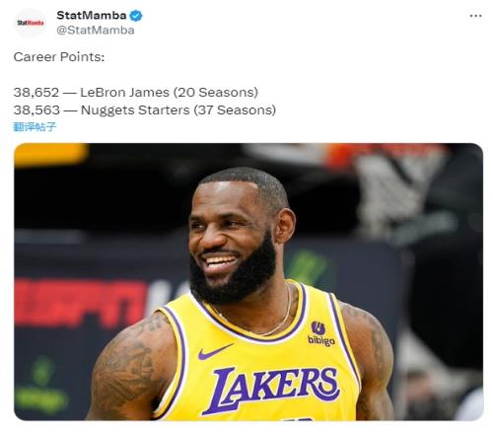
Task: Click the purple Nike swoosh on jersey
Action: 215,351
